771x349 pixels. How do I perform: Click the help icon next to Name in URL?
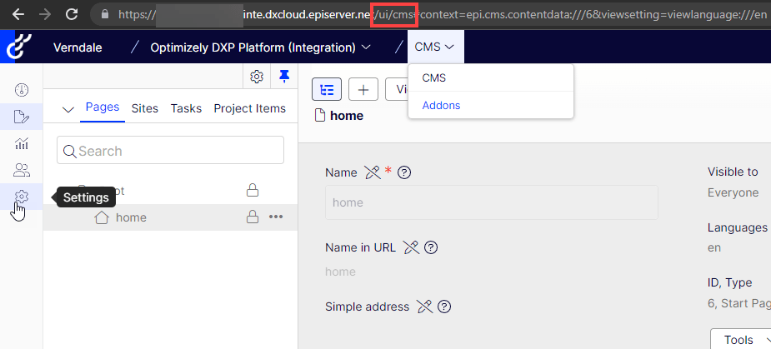(x=431, y=247)
